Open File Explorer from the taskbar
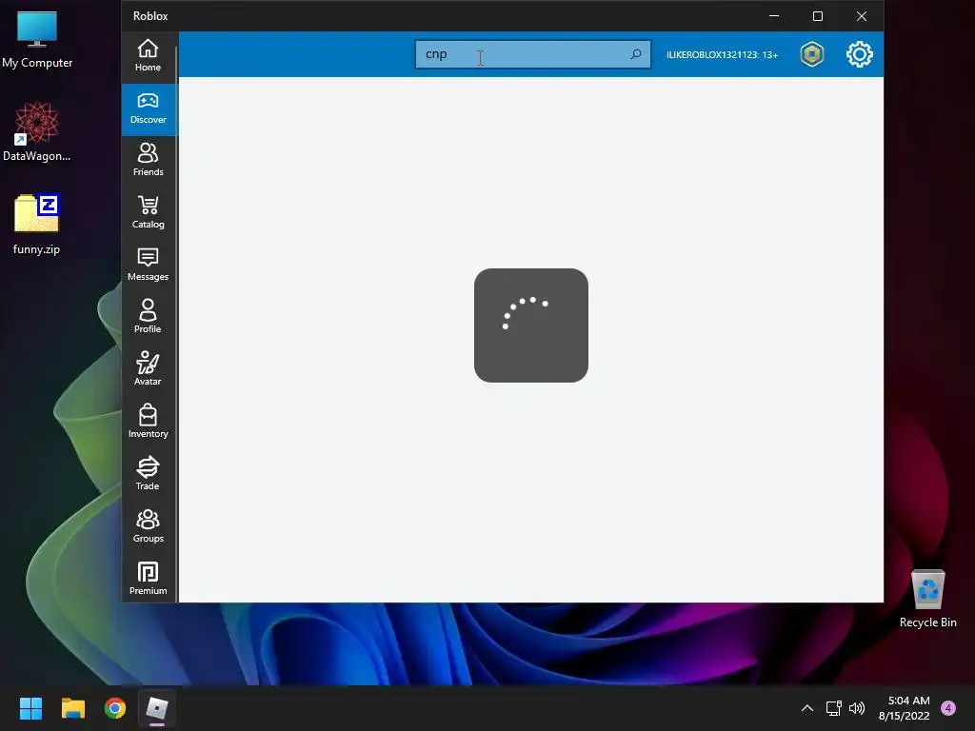 point(72,708)
